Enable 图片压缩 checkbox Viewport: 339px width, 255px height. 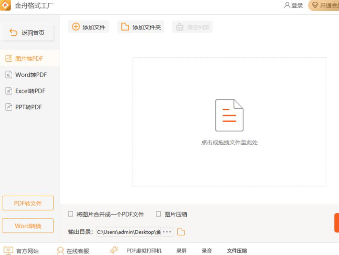click(159, 214)
